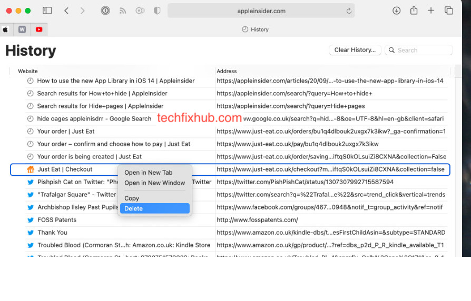The height and width of the screenshot is (301, 471).
Task: Click the clock icon beside 'Your order | Just Eat'
Action: [x=31, y=131]
